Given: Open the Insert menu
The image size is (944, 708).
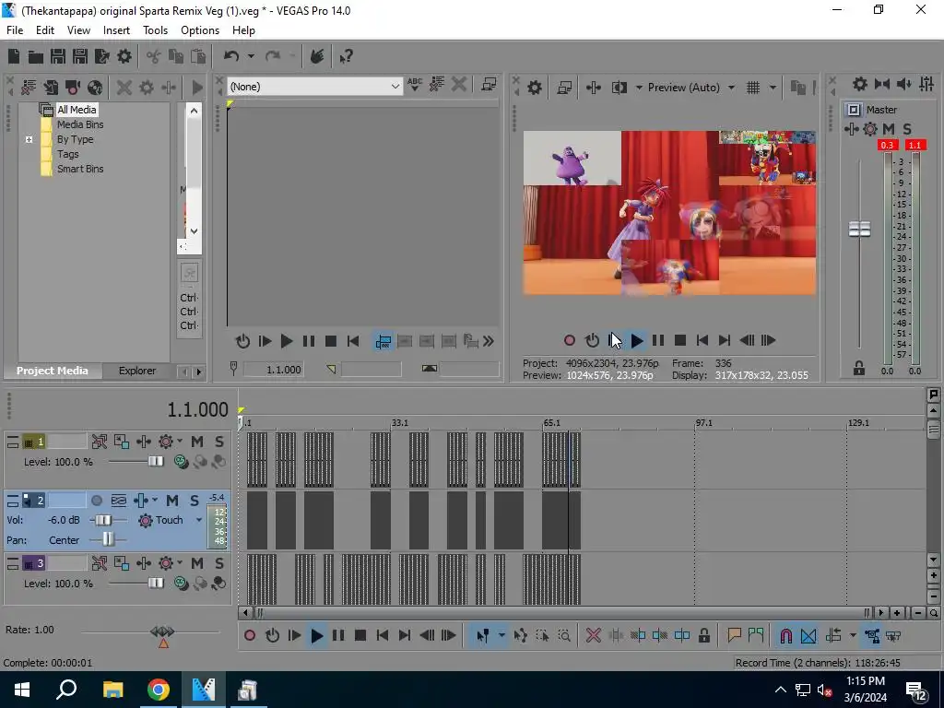Looking at the screenshot, I should pos(116,30).
